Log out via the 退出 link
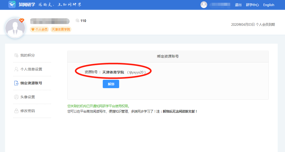The height and width of the screenshot is (152, 285). (238, 5)
